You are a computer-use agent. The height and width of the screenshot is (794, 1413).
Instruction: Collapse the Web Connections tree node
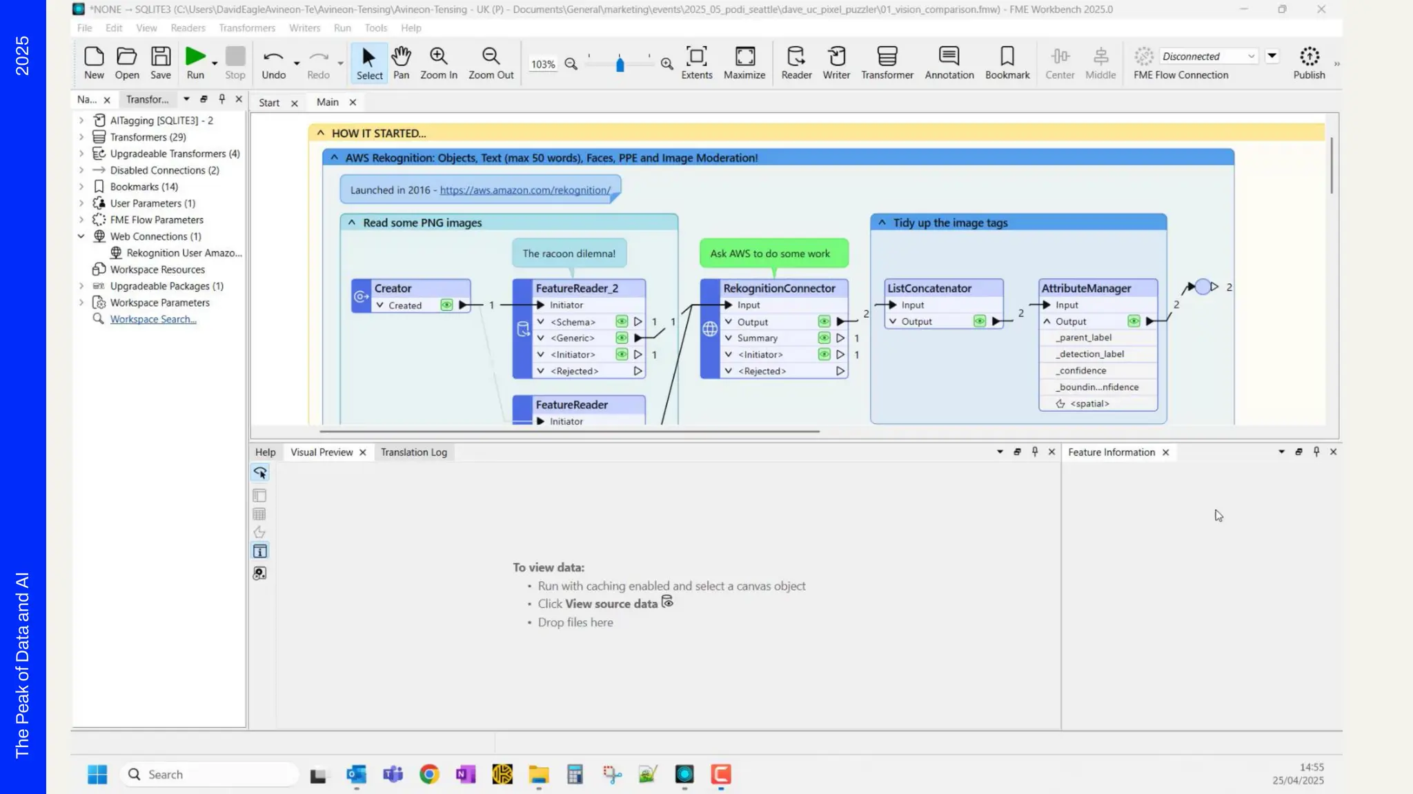81,236
